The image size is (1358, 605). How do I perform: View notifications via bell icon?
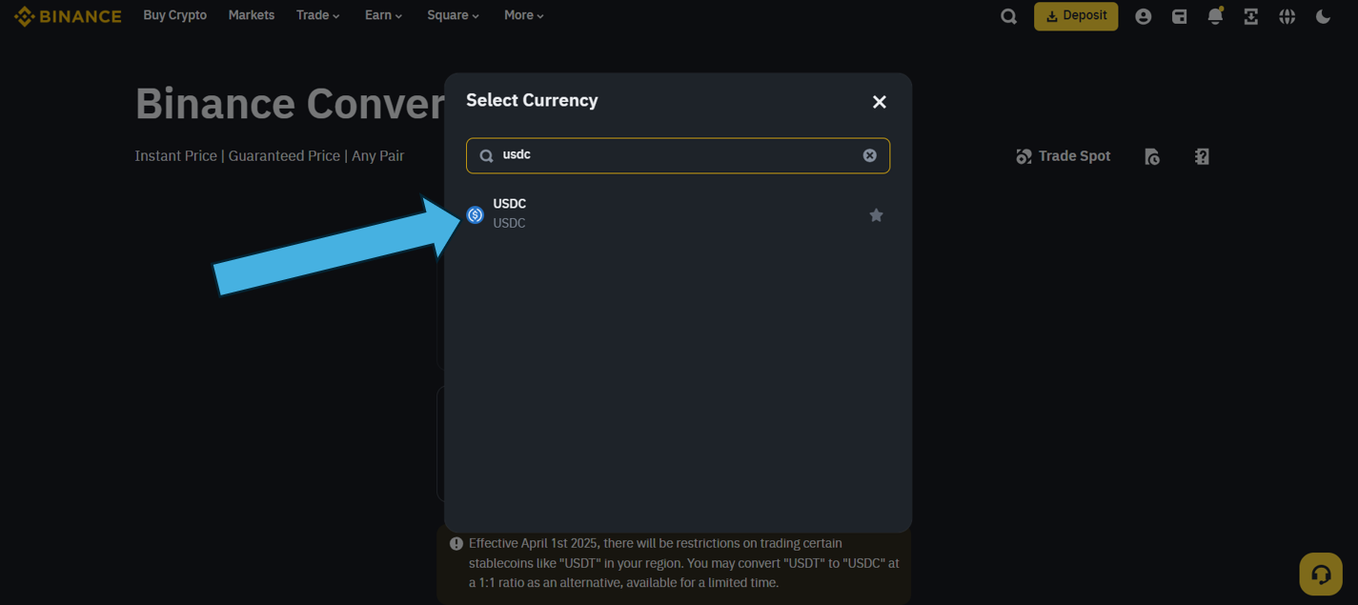[x=1215, y=16]
